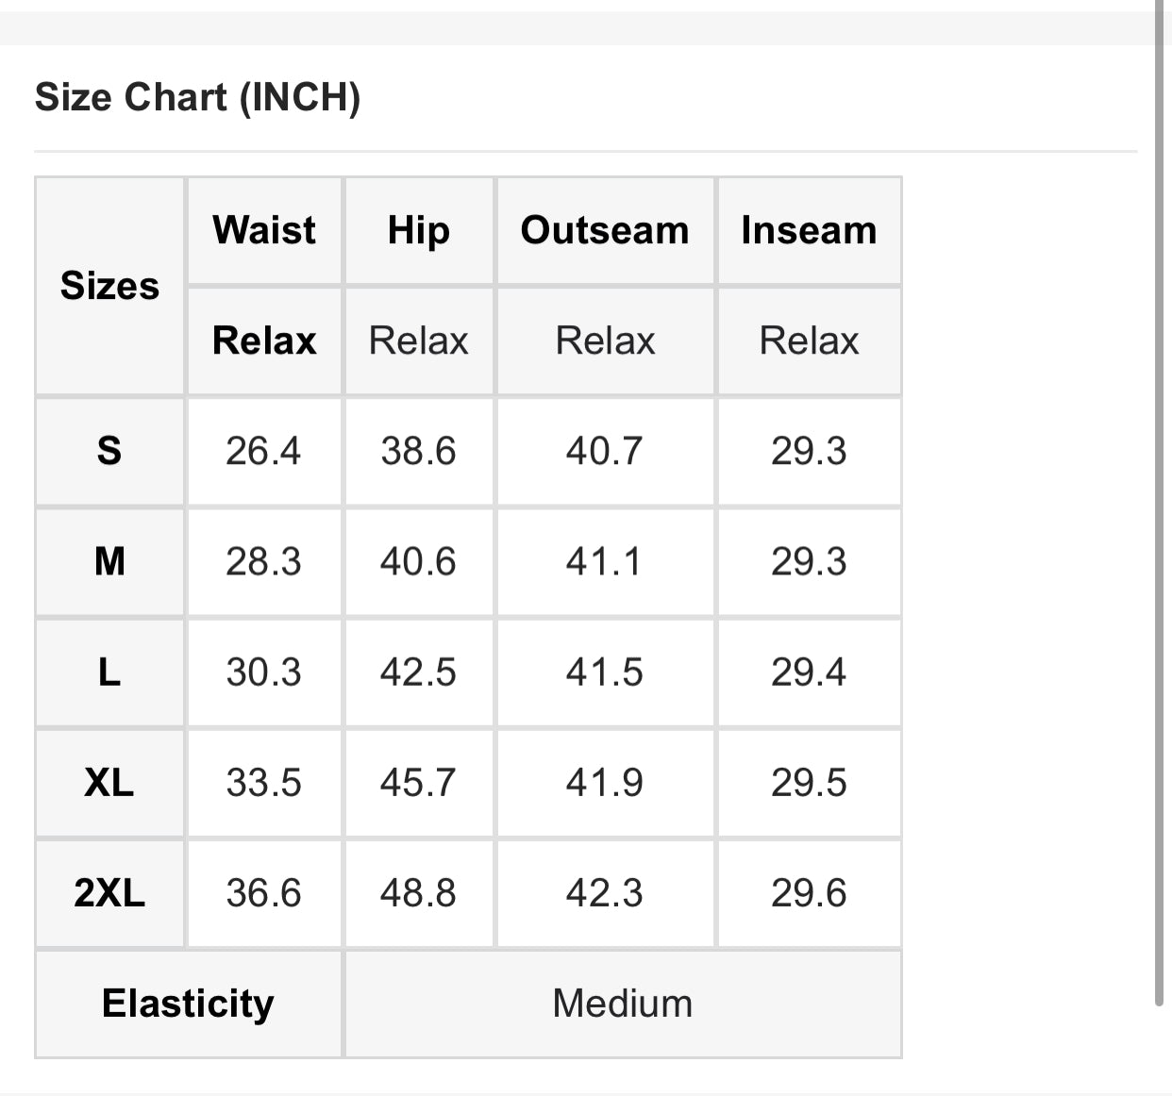Select the Hip column header
The height and width of the screenshot is (1096, 1172).
point(419,230)
